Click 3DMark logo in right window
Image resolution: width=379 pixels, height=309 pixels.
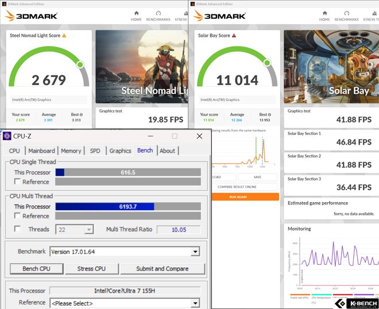[x=219, y=16]
